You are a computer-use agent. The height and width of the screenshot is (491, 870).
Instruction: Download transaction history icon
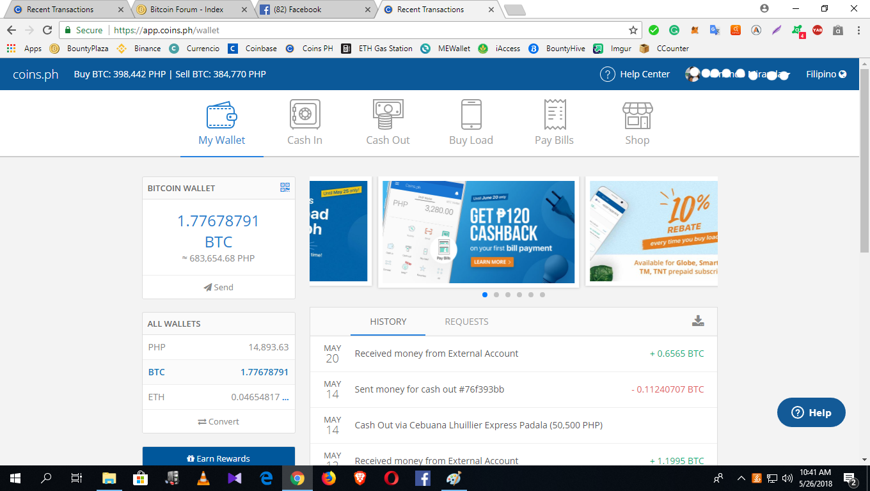(x=698, y=321)
